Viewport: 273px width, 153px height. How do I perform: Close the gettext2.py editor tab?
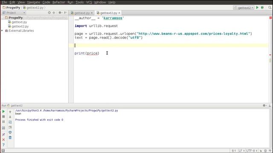click(x=119, y=13)
